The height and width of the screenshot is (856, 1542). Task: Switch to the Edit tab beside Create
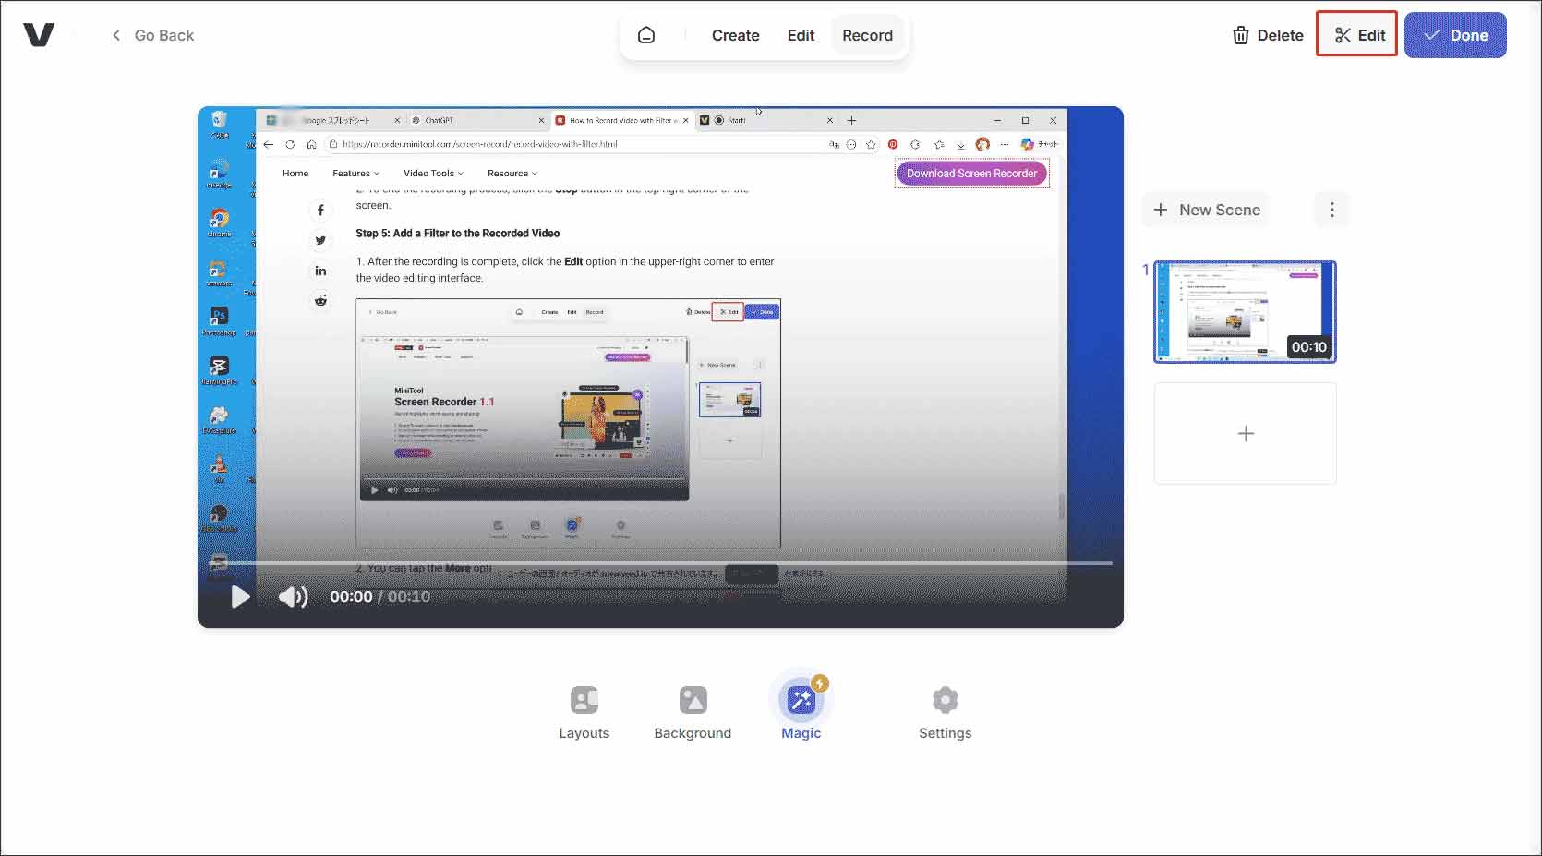click(801, 35)
